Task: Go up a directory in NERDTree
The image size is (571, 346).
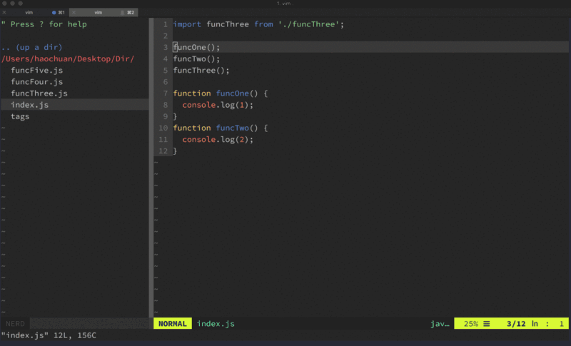Action: pyautogui.click(x=32, y=47)
